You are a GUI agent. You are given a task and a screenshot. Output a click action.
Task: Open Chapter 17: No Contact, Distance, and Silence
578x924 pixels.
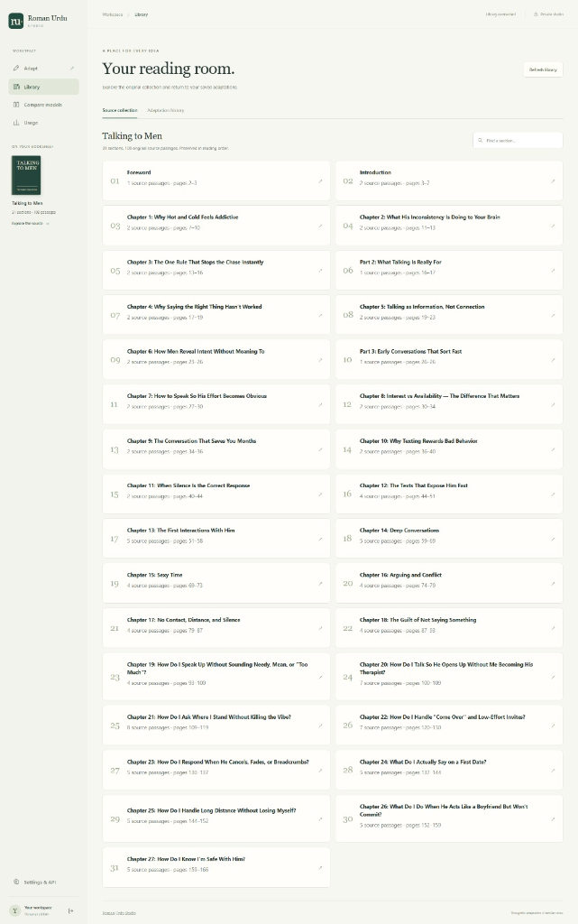point(216,628)
